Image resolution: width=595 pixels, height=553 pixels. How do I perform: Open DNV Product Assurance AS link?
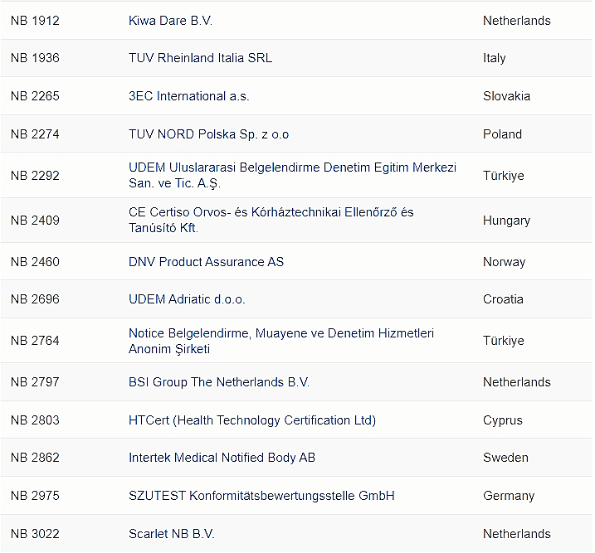click(206, 262)
